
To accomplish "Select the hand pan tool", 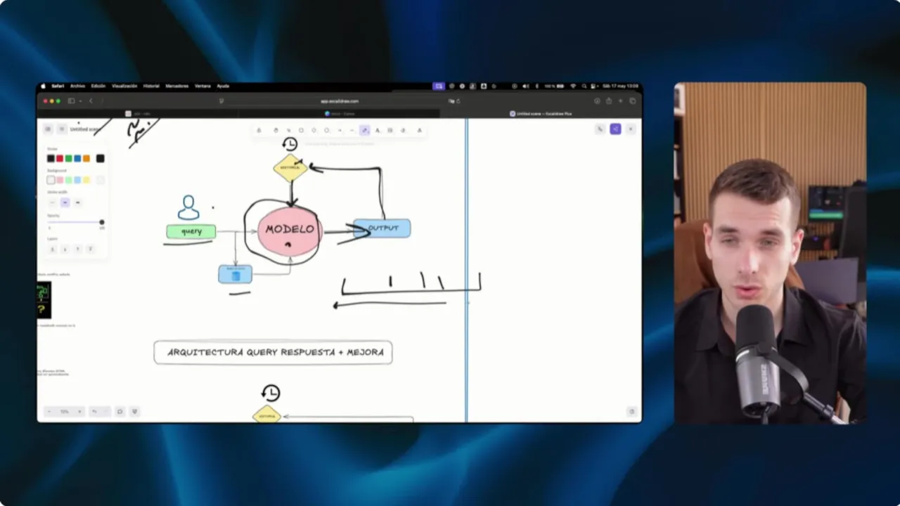I will pyautogui.click(x=276, y=130).
